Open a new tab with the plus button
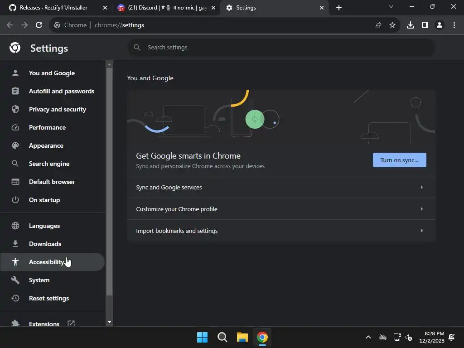 pos(339,8)
